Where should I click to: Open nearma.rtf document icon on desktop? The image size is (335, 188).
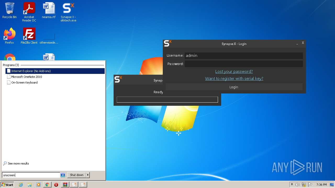49,11
